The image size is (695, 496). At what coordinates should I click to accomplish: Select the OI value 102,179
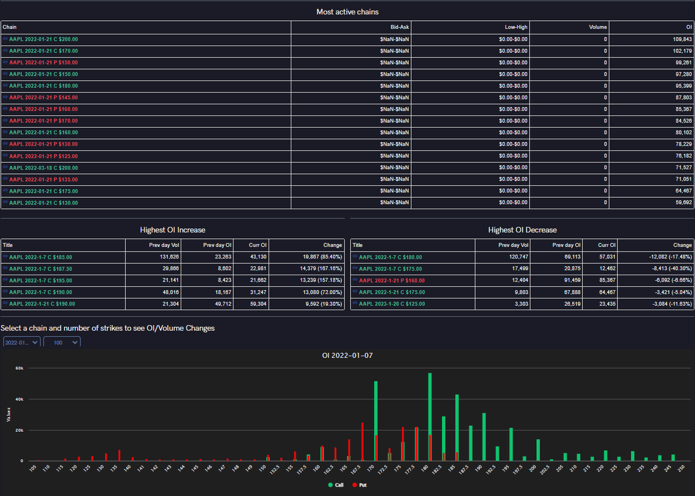tap(682, 51)
